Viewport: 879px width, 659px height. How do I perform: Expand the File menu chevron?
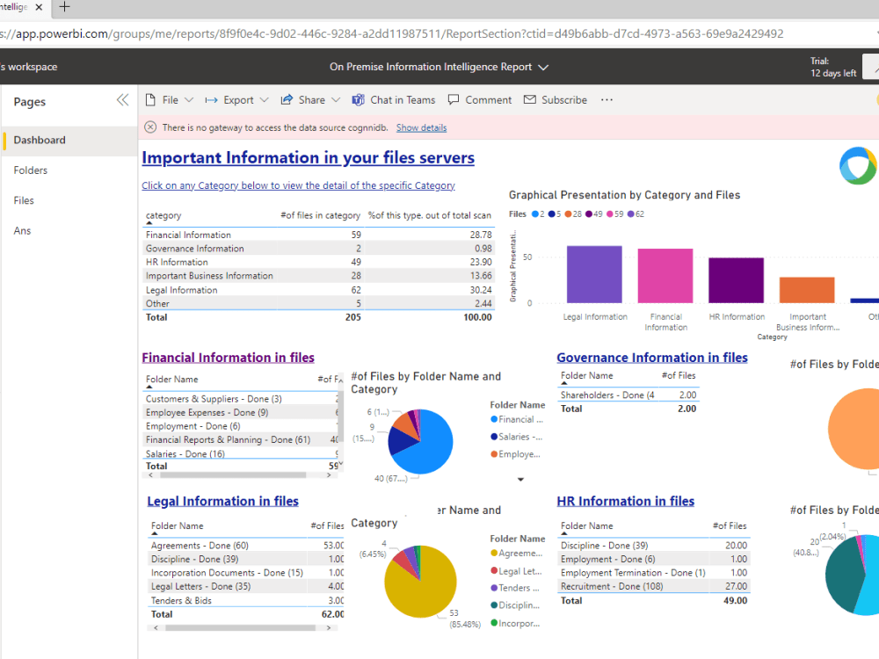click(x=189, y=100)
